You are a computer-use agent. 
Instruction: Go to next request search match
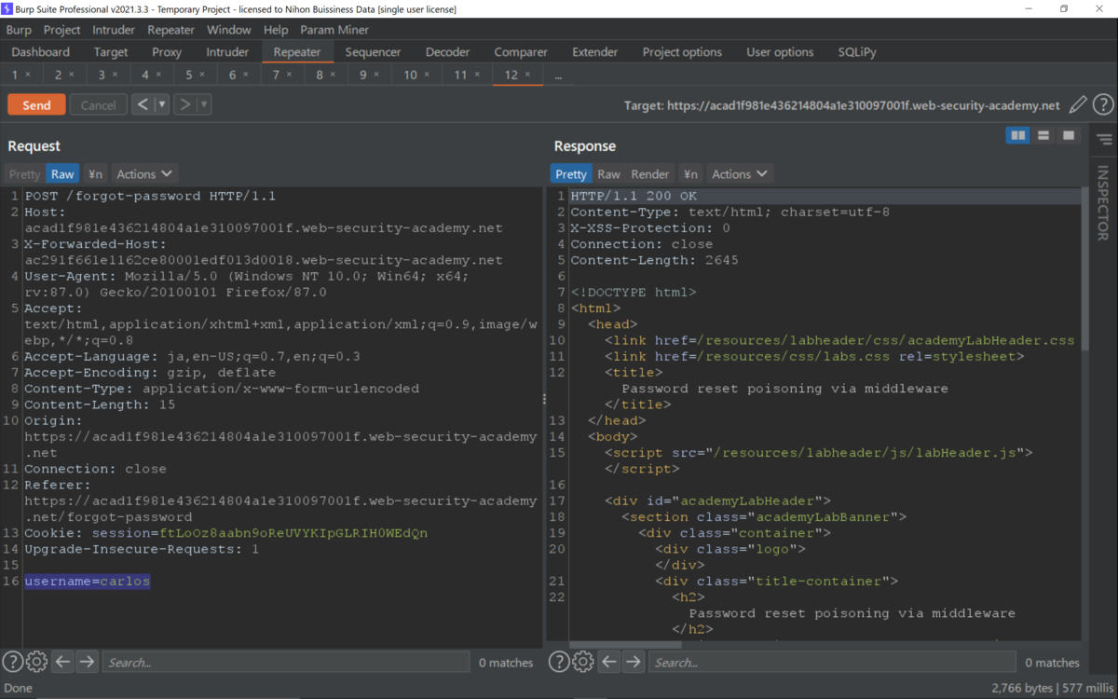coord(87,663)
